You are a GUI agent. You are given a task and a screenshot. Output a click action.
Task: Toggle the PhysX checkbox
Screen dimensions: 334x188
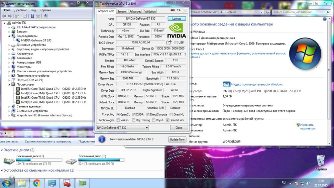[153, 120]
